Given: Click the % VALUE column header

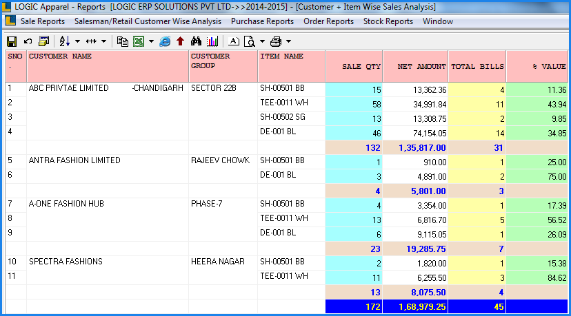Looking at the screenshot, I should 537,66.
